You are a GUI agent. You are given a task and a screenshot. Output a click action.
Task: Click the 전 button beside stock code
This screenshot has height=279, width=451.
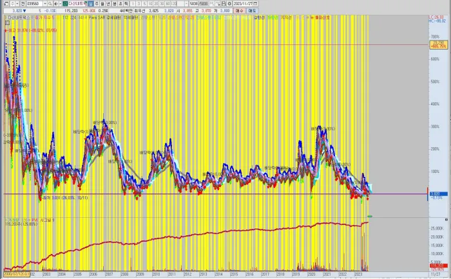point(23,4)
